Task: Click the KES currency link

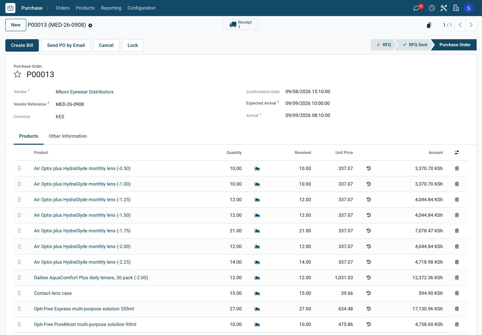Action: point(60,117)
